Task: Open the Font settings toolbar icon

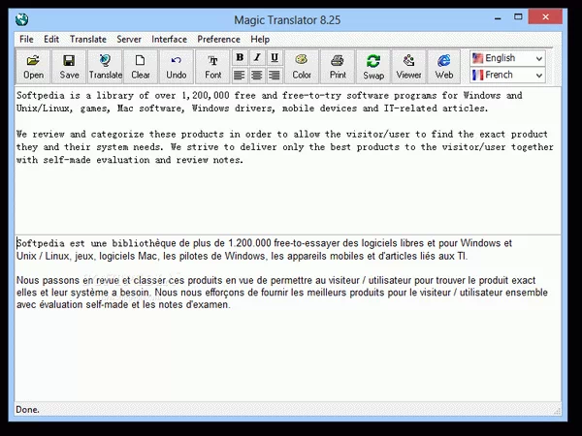Action: click(212, 67)
